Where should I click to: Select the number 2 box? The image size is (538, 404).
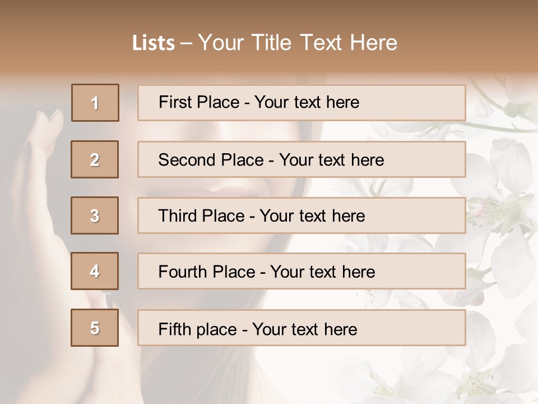(95, 160)
